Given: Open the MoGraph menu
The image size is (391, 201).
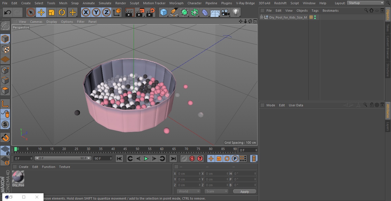Looking at the screenshot, I should (x=176, y=3).
